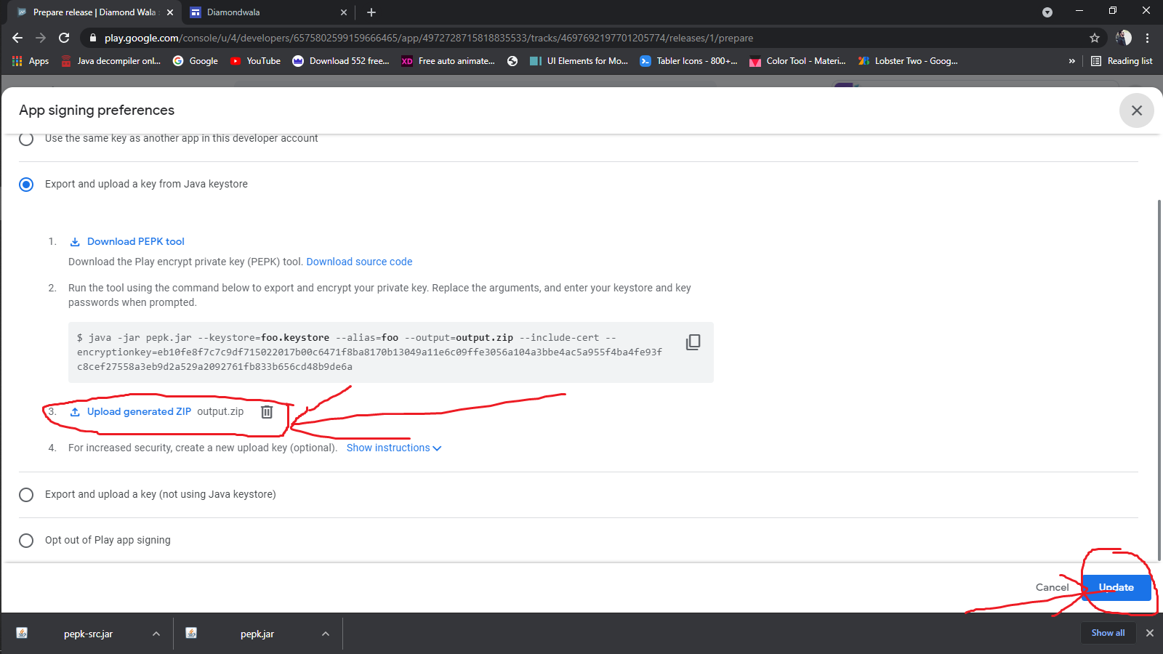Open the Chrome profile avatar

click(x=1124, y=38)
